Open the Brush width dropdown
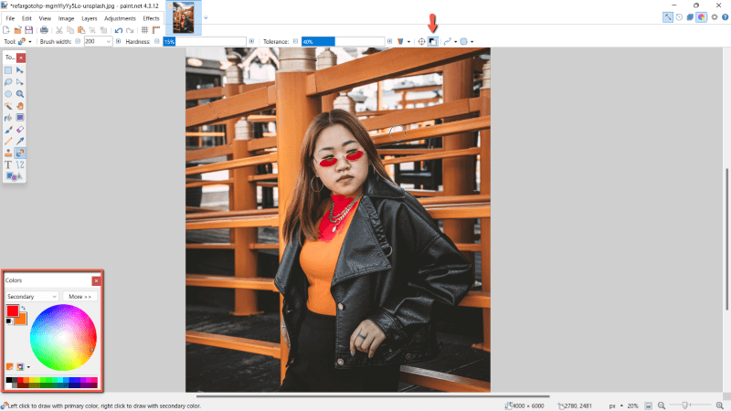The image size is (731, 411). pos(108,41)
